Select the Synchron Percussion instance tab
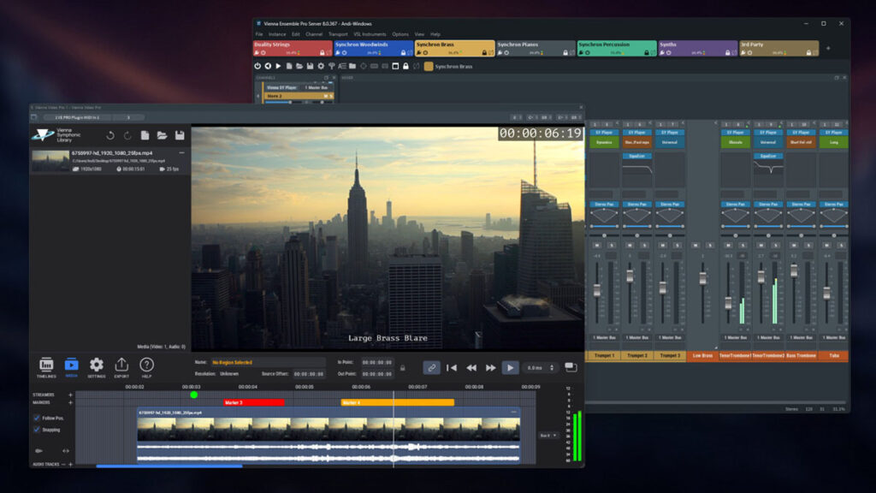The image size is (876, 493). click(x=615, y=48)
